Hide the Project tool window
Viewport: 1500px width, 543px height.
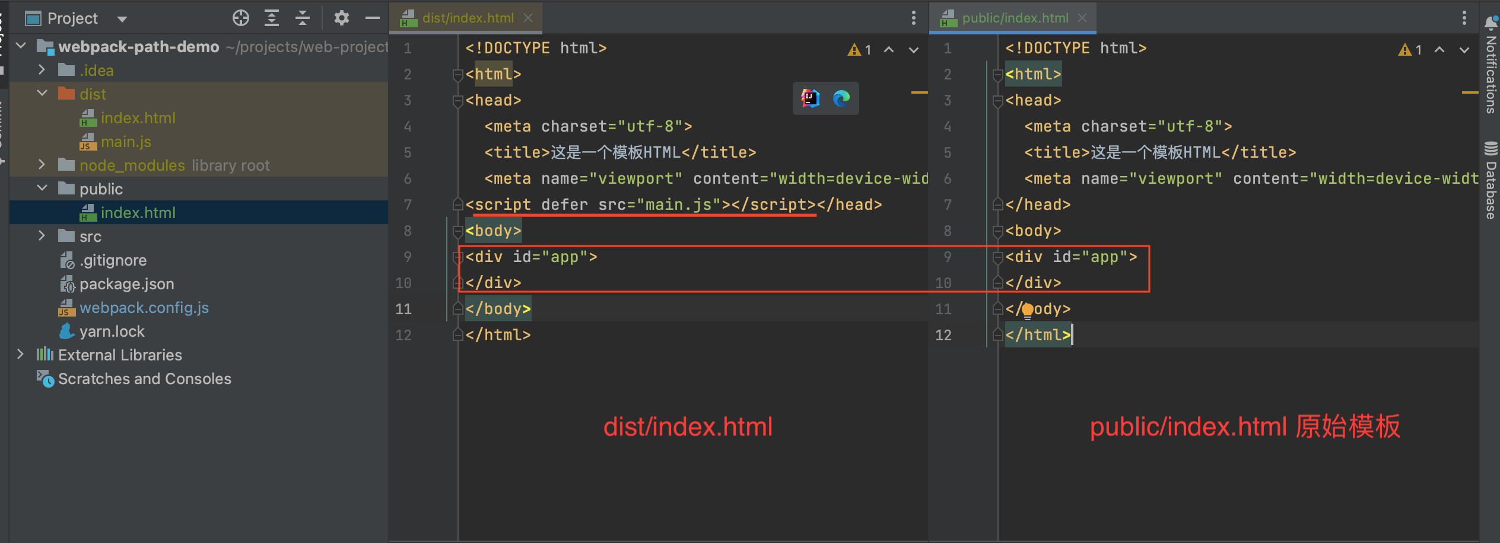[373, 18]
